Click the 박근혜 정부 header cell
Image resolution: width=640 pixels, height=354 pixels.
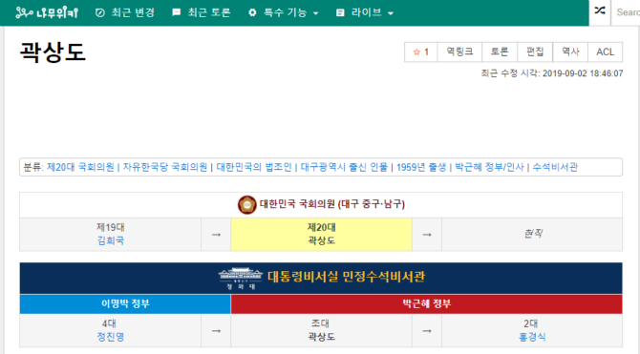427,303
